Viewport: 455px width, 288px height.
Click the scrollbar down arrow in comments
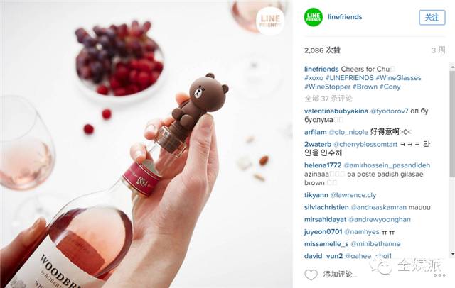pos(452,254)
